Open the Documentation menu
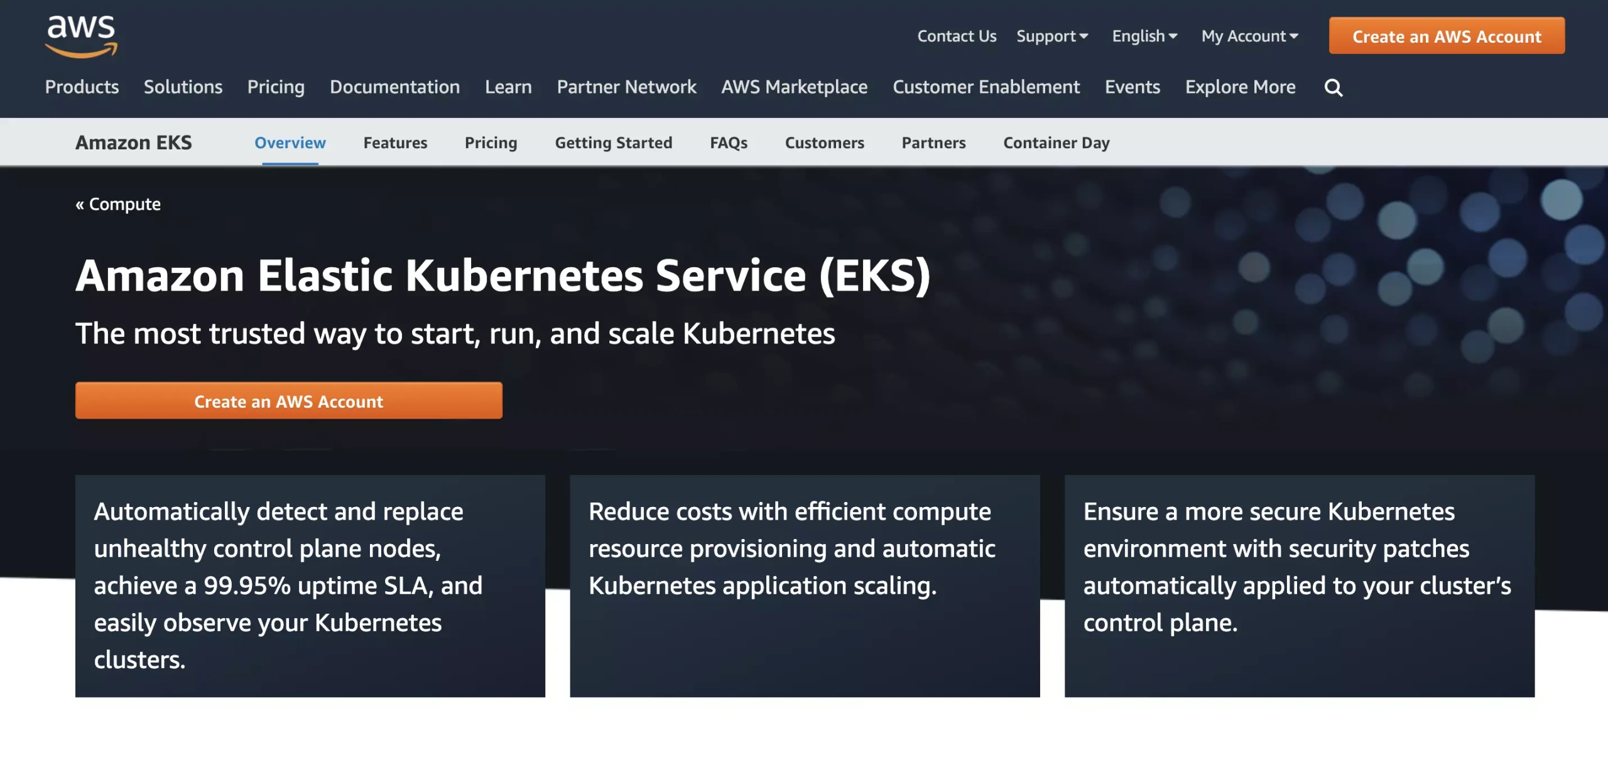 coord(394,87)
